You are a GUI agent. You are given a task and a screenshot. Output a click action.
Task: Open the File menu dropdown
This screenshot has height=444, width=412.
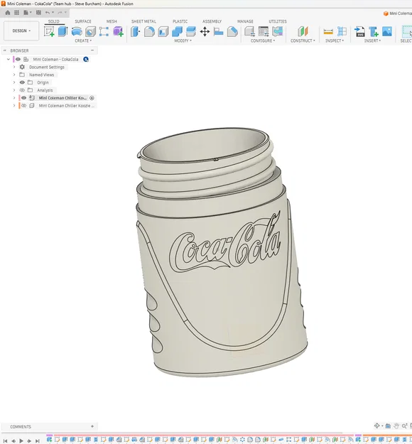(28, 13)
